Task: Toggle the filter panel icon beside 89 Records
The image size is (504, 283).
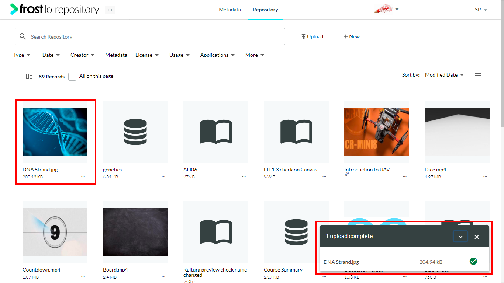Action: point(29,76)
